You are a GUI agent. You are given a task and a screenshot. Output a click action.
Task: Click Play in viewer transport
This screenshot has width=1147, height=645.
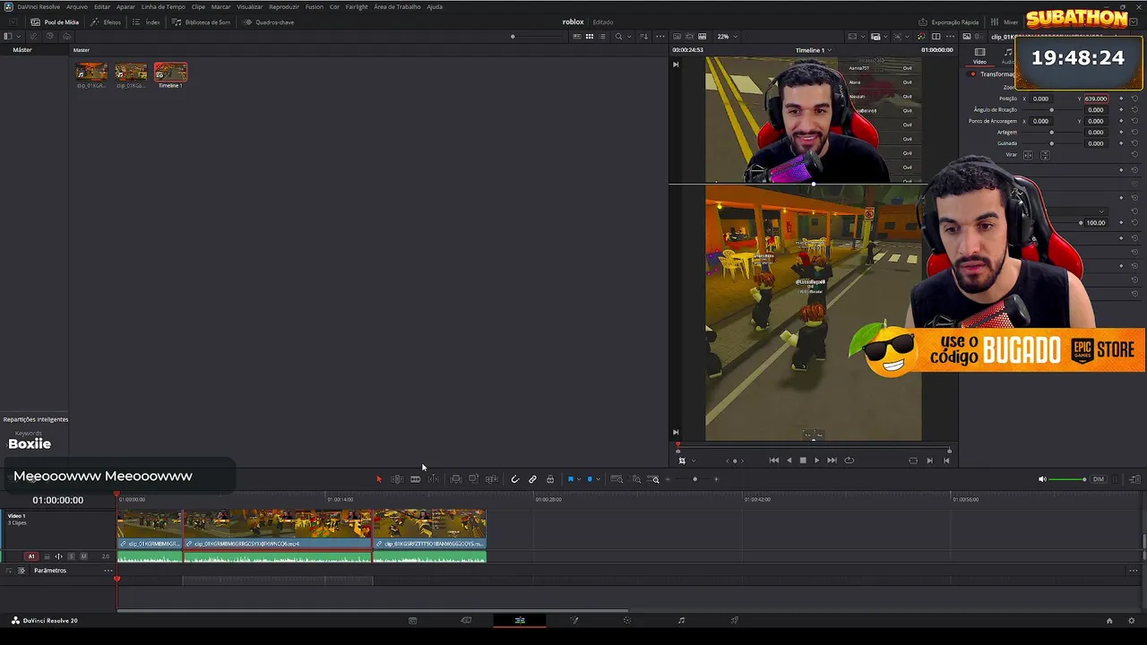(x=816, y=460)
